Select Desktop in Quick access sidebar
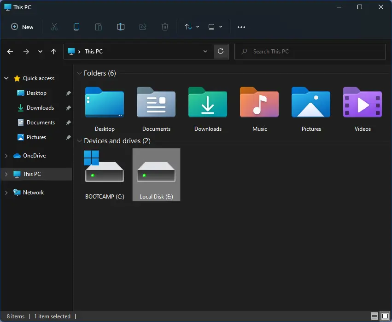Viewport: 392px width, 322px height. point(36,93)
